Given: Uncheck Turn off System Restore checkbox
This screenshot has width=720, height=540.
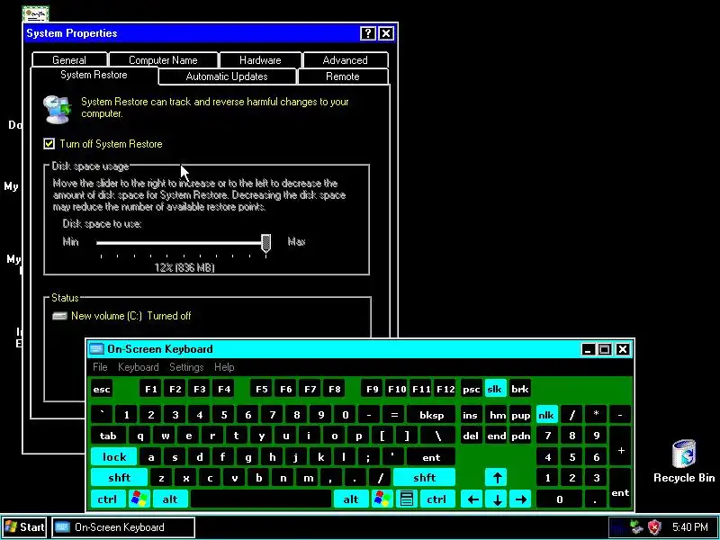Looking at the screenshot, I should 49,144.
